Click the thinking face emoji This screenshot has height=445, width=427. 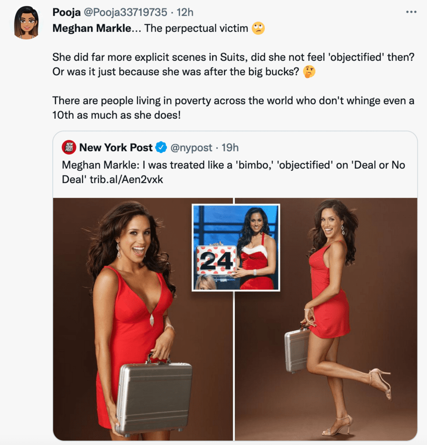click(309, 72)
